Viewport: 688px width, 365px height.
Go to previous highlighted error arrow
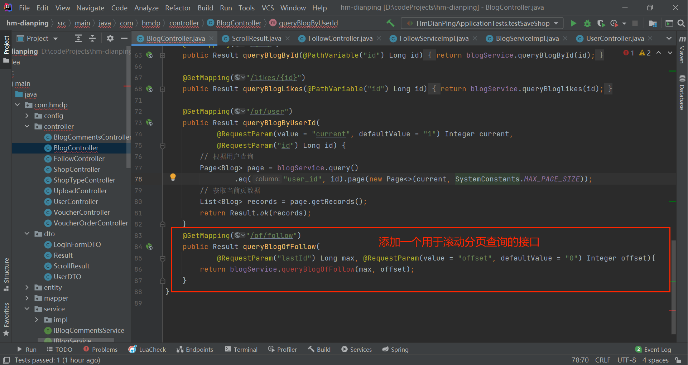pyautogui.click(x=659, y=53)
